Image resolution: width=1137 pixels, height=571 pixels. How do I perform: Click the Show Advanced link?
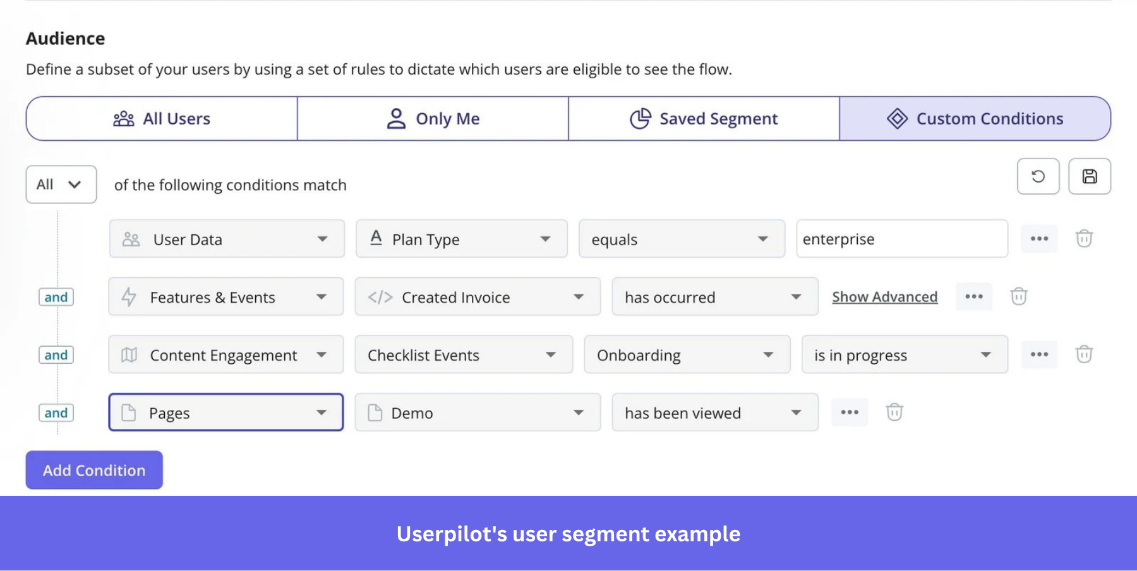point(884,297)
